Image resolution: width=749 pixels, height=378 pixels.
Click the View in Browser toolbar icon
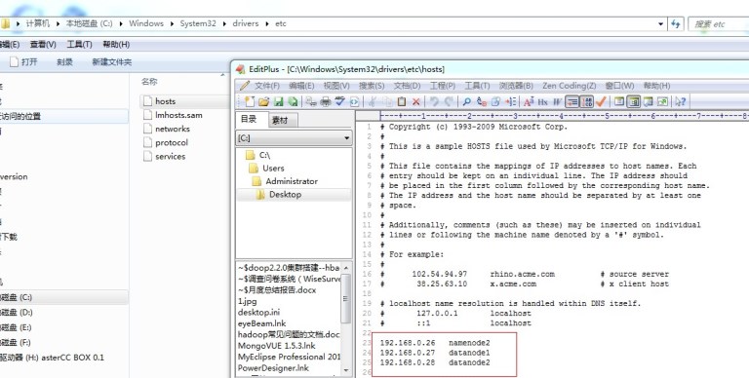354,101
